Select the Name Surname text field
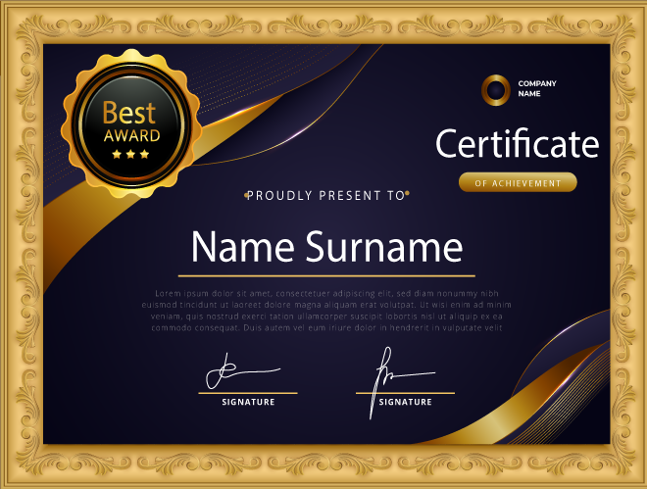The width and height of the screenshot is (647, 489). 325,246
